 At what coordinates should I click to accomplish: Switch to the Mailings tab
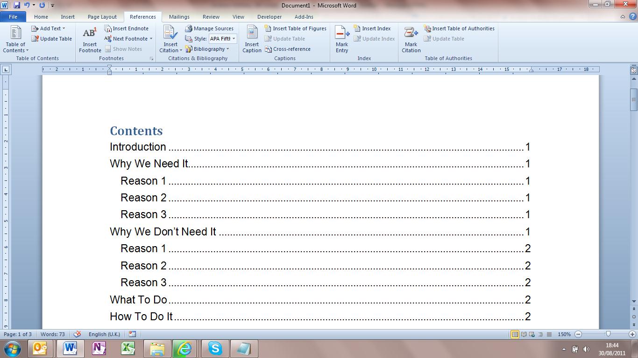click(x=179, y=17)
